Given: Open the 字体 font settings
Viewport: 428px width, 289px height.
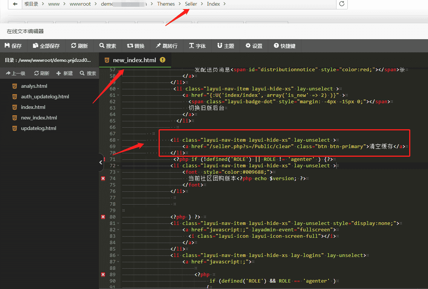Looking at the screenshot, I should [x=197, y=46].
